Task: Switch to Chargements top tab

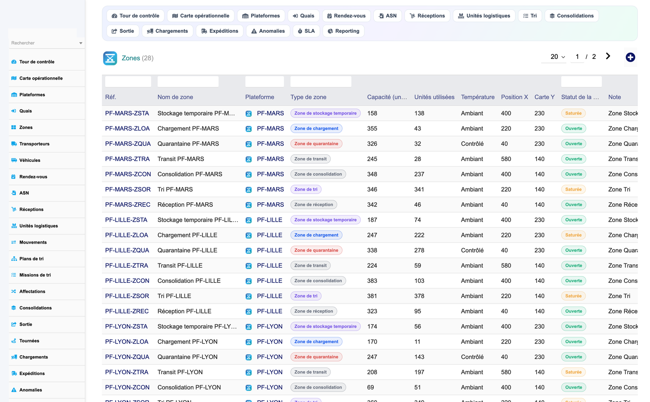Action: pos(168,31)
